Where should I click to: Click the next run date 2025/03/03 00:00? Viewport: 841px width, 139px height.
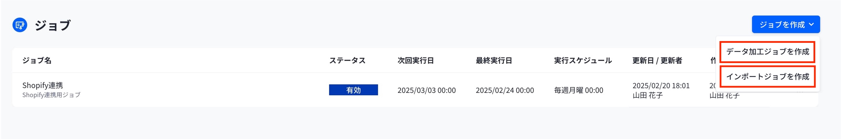click(x=426, y=90)
